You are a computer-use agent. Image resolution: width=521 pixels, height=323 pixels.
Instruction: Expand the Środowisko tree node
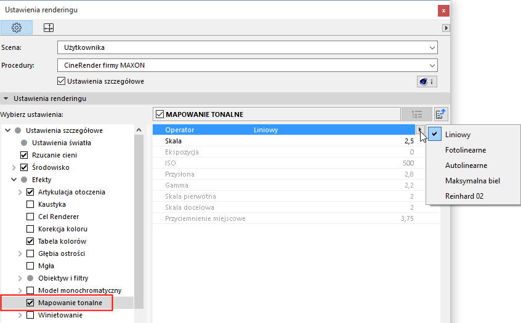14,167
